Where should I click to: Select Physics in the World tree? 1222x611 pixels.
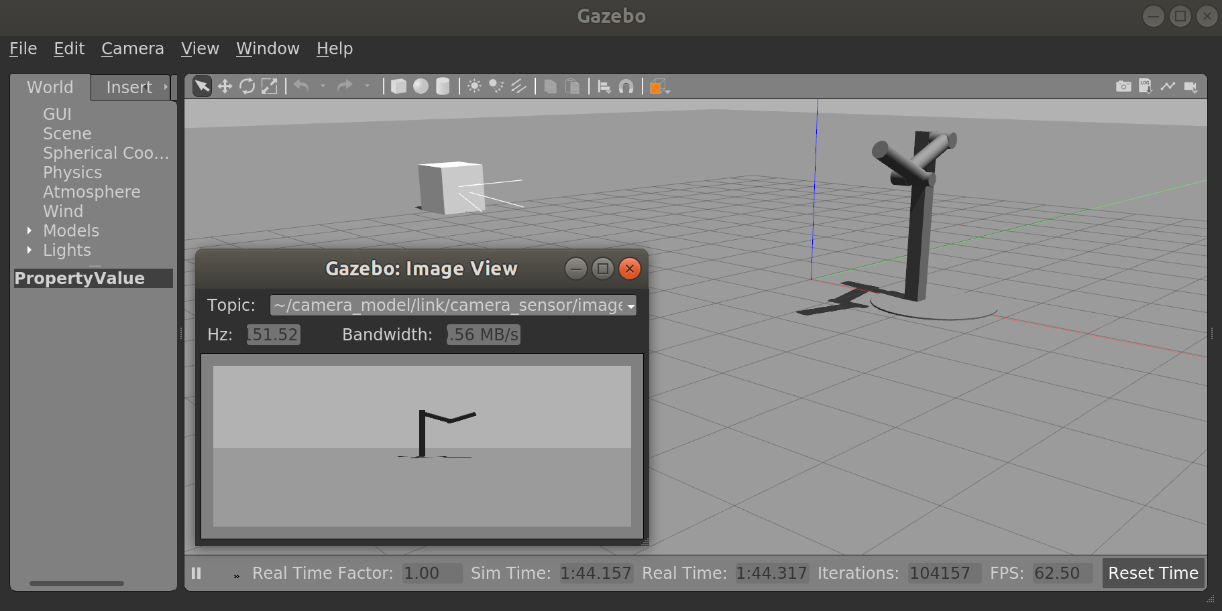click(72, 173)
